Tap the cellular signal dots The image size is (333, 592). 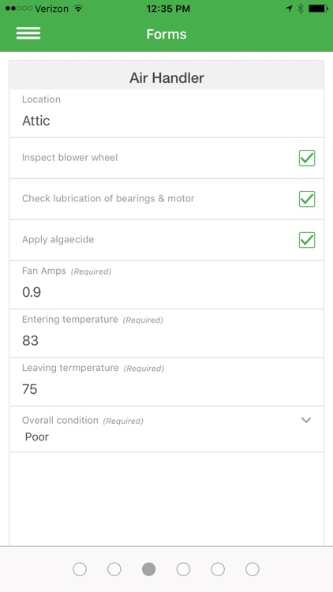[19, 9]
